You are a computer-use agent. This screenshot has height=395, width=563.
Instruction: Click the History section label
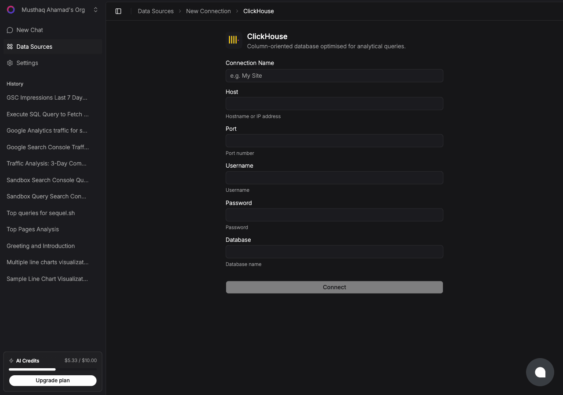(15, 84)
